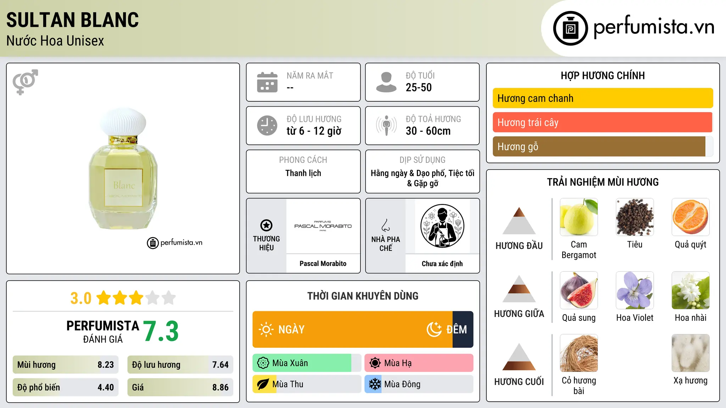Click the occasions text Hằng ngày & Dạo phố
The height and width of the screenshot is (408, 726).
click(423, 178)
